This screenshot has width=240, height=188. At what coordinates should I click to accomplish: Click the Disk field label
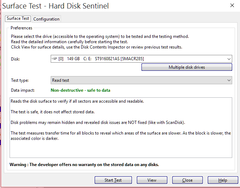pyautogui.click(x=15, y=59)
